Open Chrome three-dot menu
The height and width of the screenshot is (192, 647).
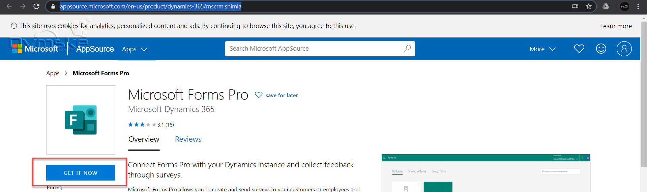pos(638,6)
